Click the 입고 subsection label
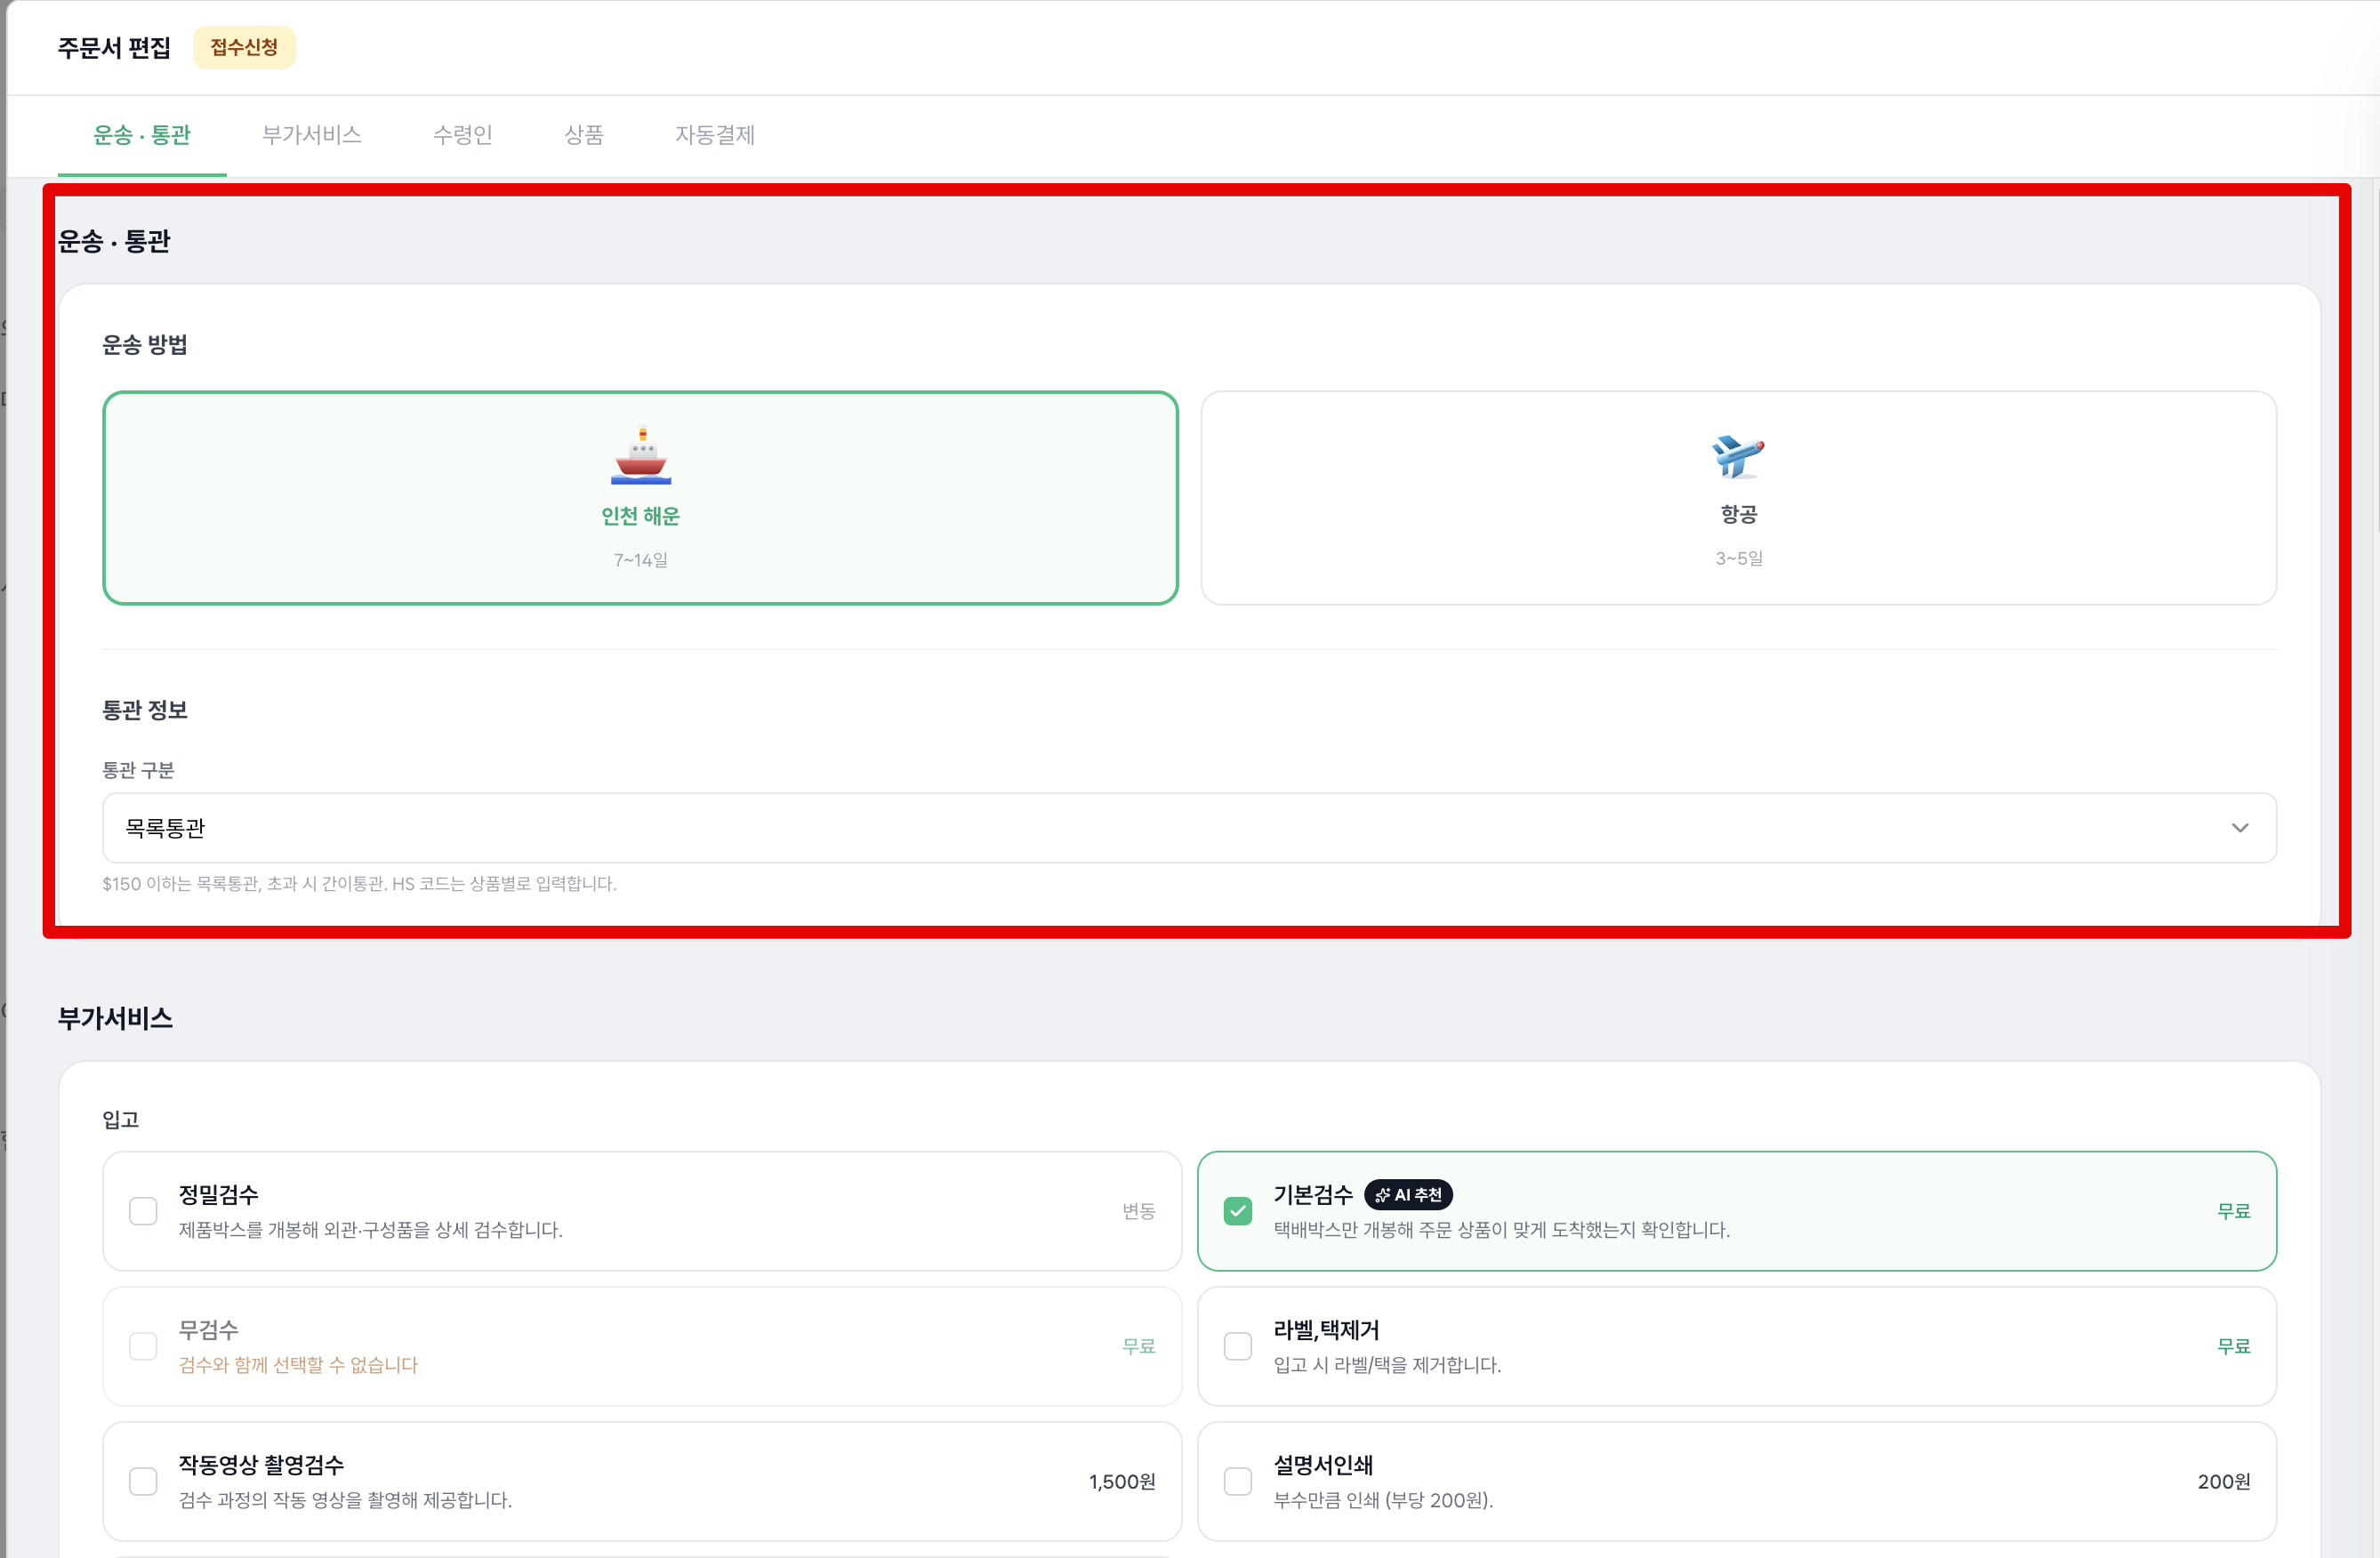Screen dimensions: 2380x1558 click(120, 1120)
